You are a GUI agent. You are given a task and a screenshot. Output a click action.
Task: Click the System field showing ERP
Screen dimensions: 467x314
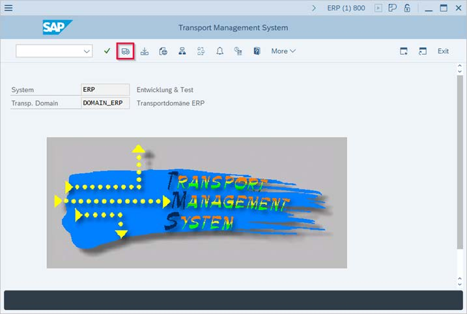coord(105,90)
